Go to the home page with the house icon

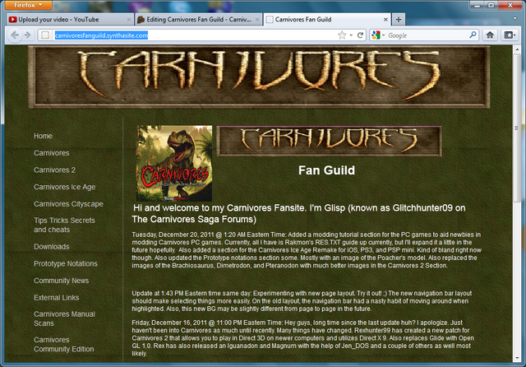pyautogui.click(x=490, y=35)
